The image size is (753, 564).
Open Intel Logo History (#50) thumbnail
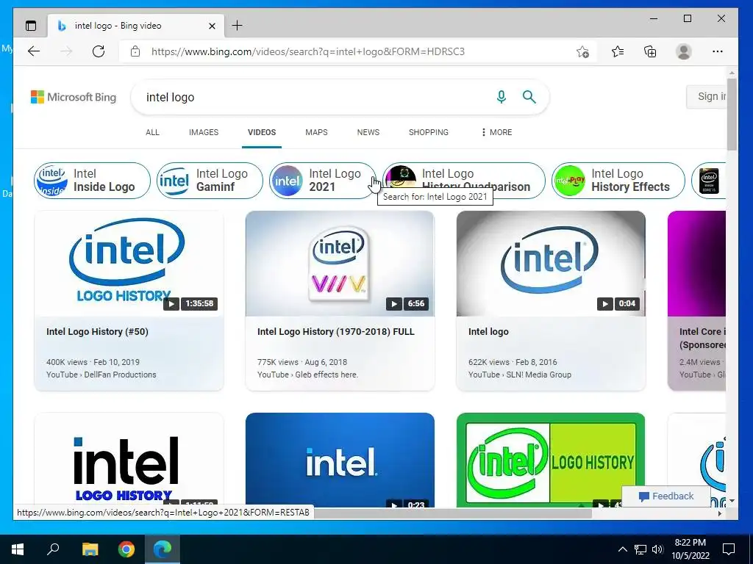(x=129, y=264)
